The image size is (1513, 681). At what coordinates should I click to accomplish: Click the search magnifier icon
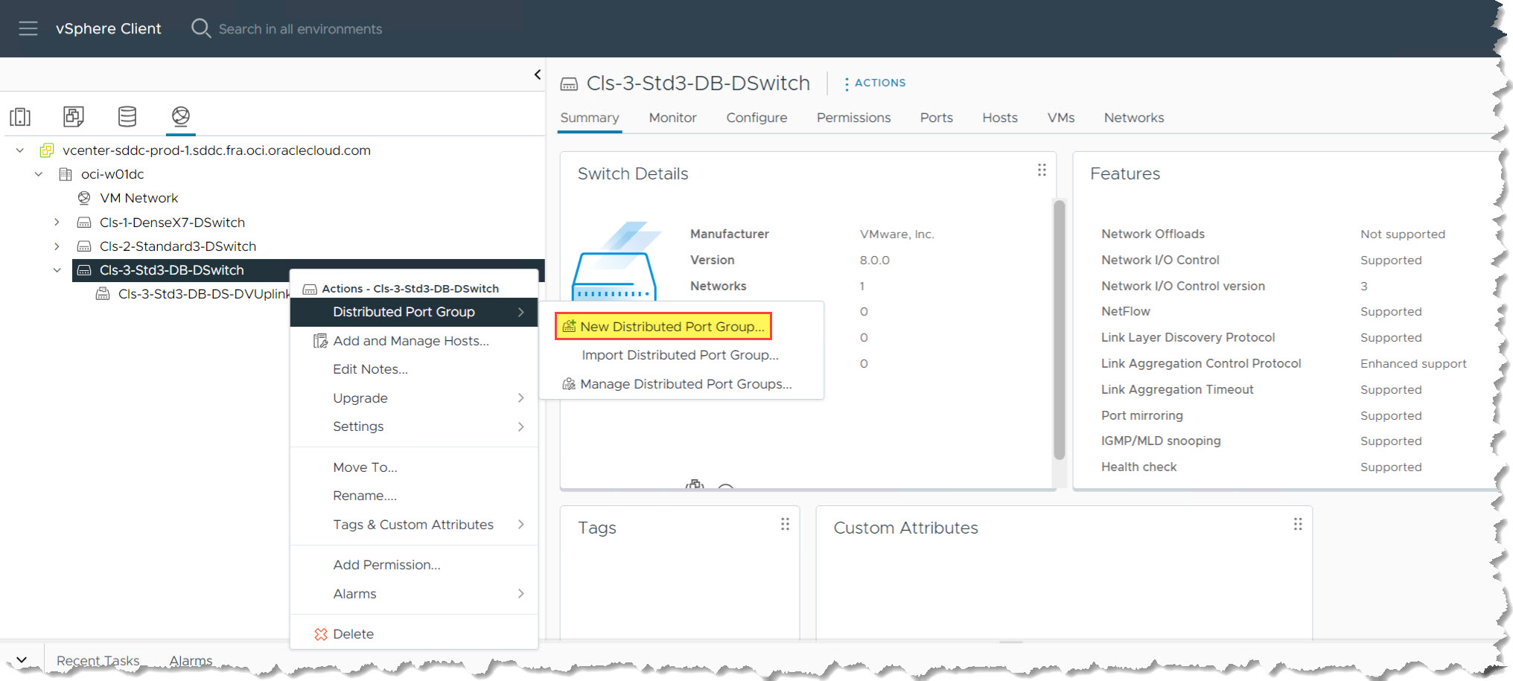(x=201, y=28)
